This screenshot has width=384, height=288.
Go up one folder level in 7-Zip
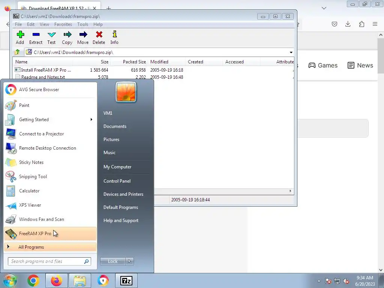click(17, 52)
